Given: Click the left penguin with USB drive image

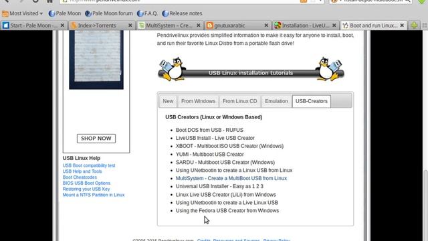Looking at the screenshot, I should [x=172, y=69].
